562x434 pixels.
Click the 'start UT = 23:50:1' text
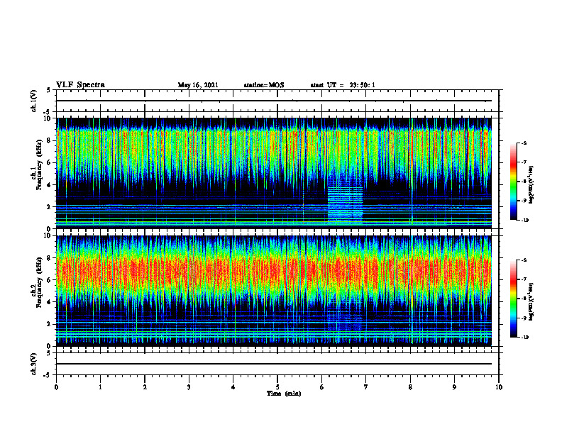point(343,85)
